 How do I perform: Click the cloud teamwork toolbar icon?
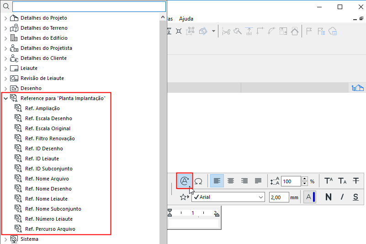333,31
